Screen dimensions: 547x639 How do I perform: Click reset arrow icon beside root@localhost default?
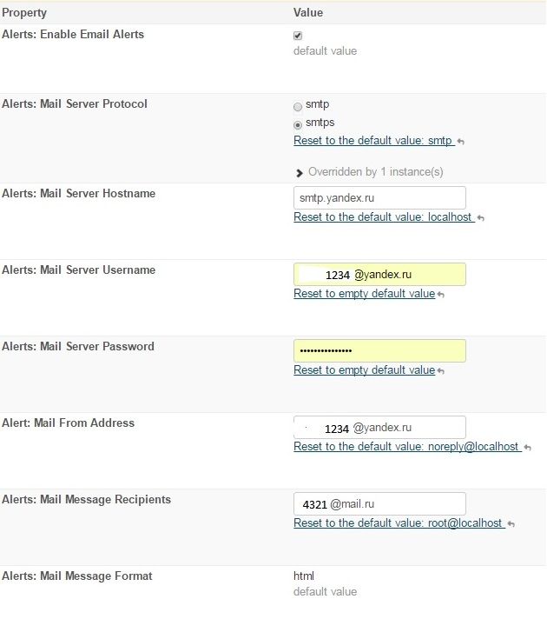[x=511, y=523]
